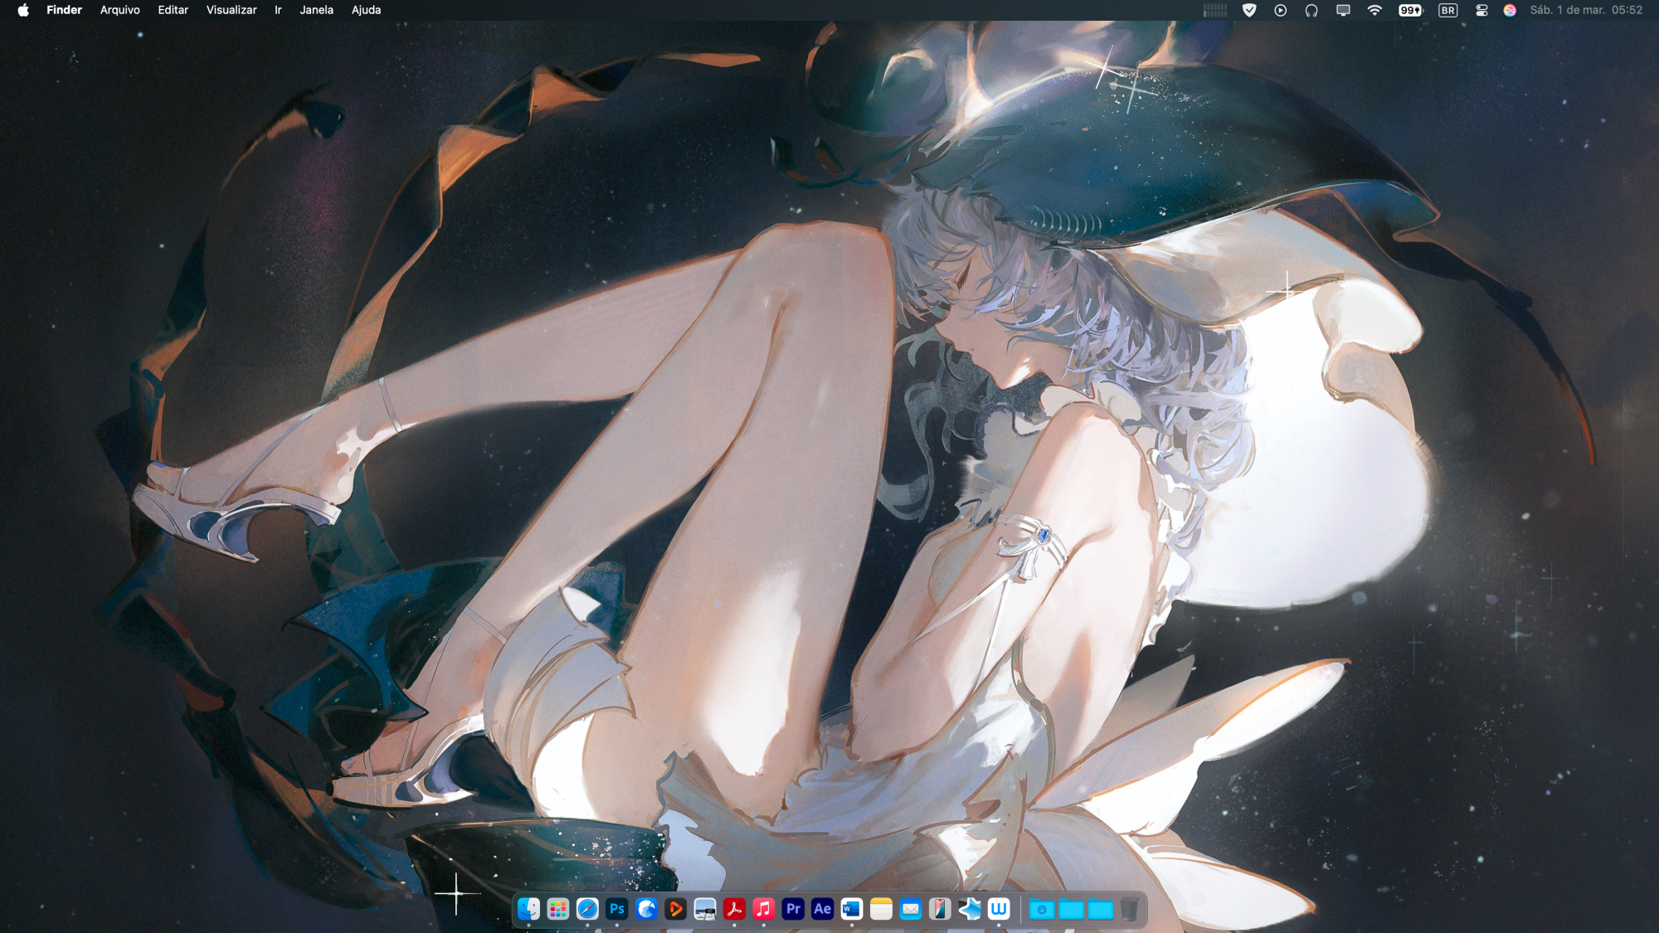
Task: Open the Control Center toggles icon
Action: (1481, 10)
